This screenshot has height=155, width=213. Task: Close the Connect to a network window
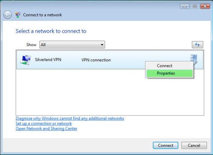click(205, 6)
